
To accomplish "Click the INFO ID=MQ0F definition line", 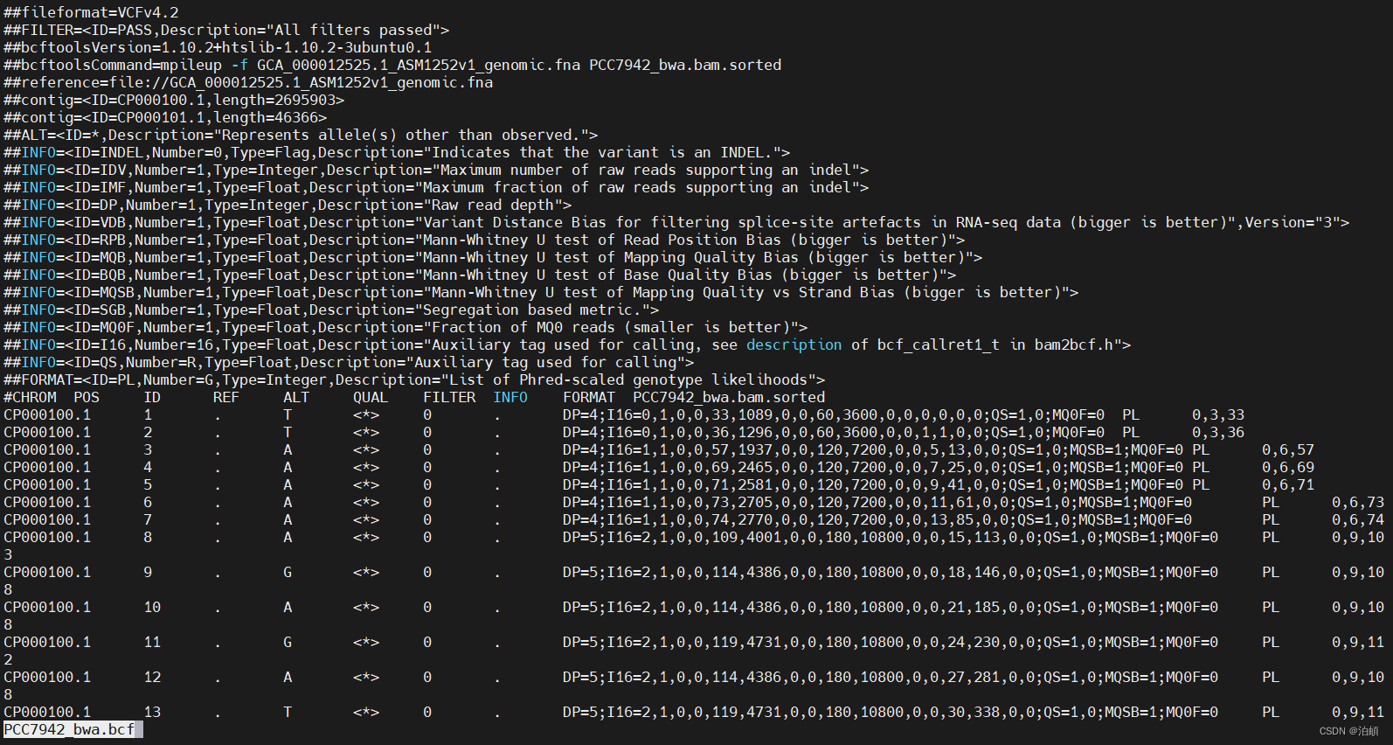I will click(405, 327).
